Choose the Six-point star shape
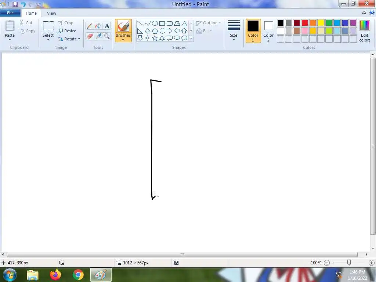Image resolution: width=376 pixels, height=282 pixels. coord(162,38)
